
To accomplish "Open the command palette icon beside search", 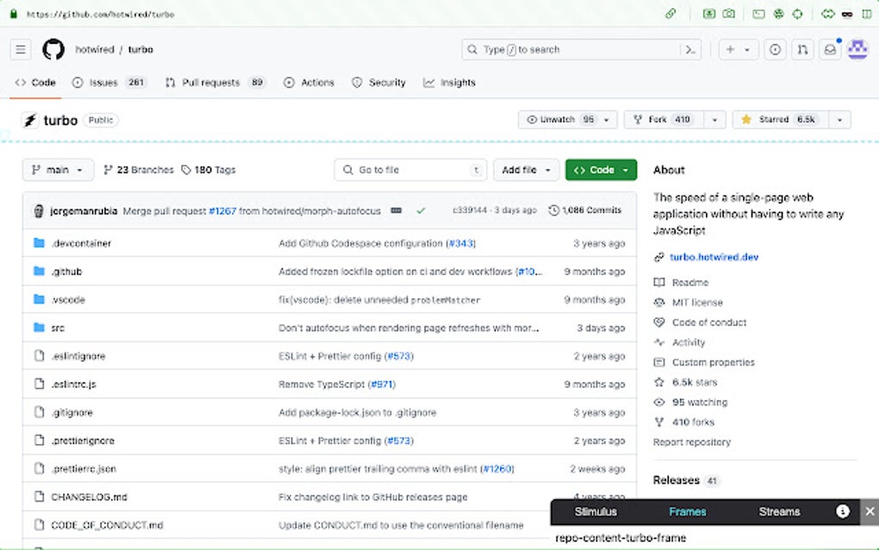I will 691,49.
